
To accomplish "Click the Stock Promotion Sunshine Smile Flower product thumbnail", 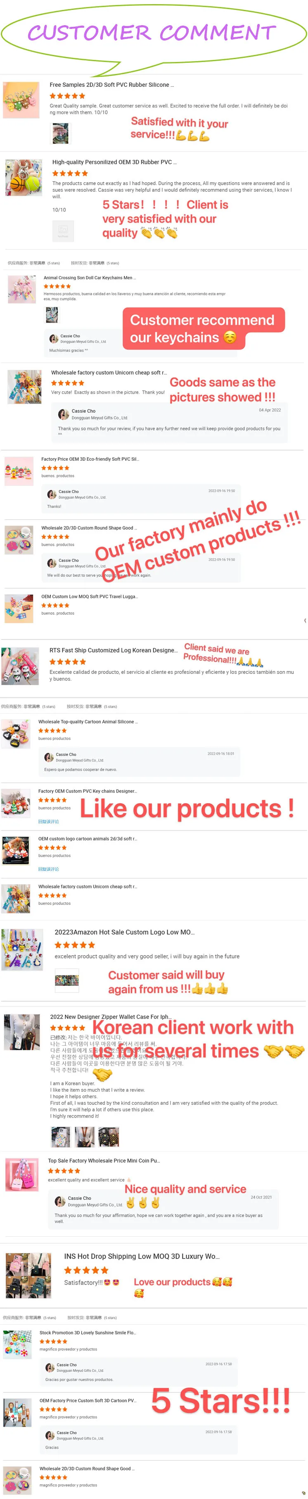I will point(18,1345).
